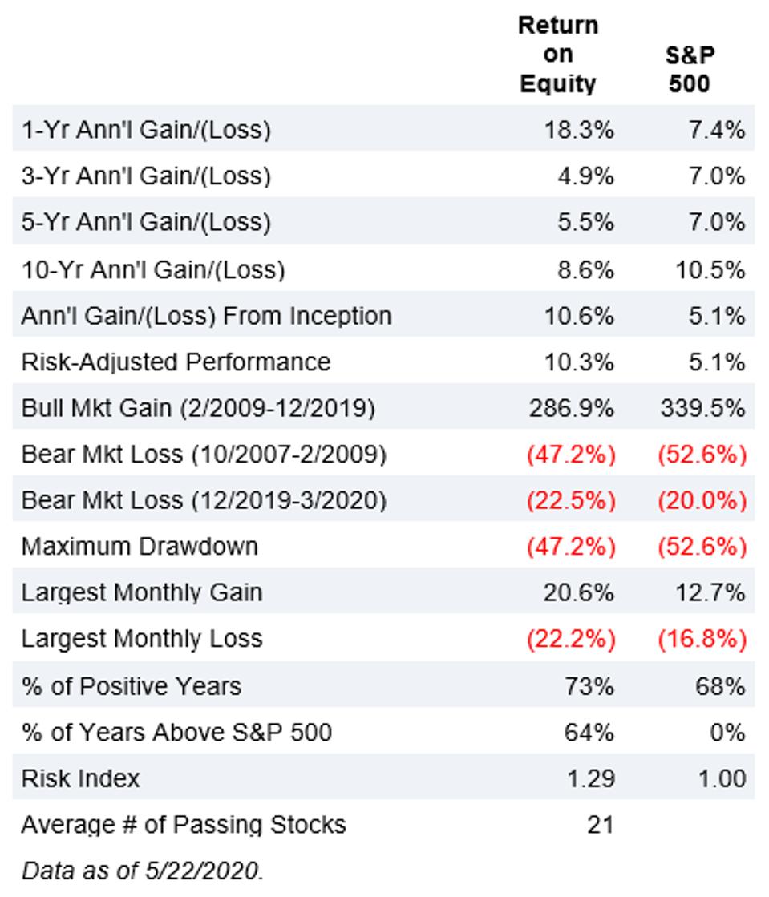The height and width of the screenshot is (897, 769).
Task: Select the "3-Yr Ann'l Gain/(Loss)" row label
Action: point(146,176)
